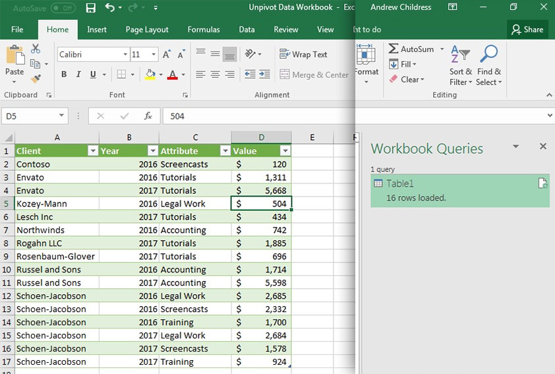Select the Table1 query entry
Viewport: 555px width, 374px height.
click(460, 191)
